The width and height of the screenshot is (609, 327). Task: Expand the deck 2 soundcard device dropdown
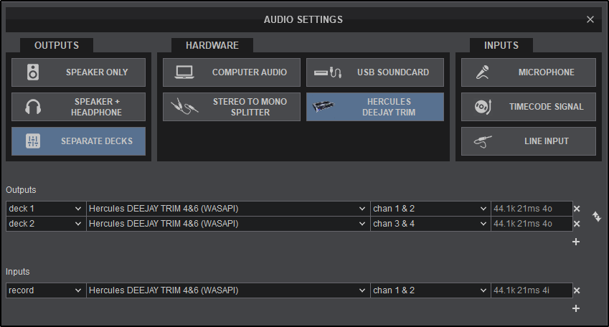227,224
